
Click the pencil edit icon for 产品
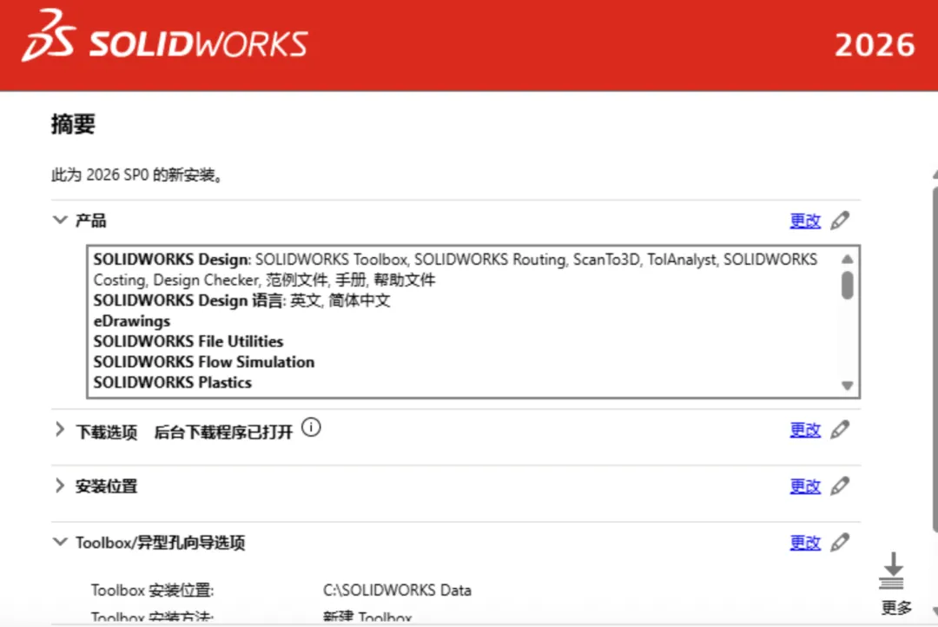[840, 221]
